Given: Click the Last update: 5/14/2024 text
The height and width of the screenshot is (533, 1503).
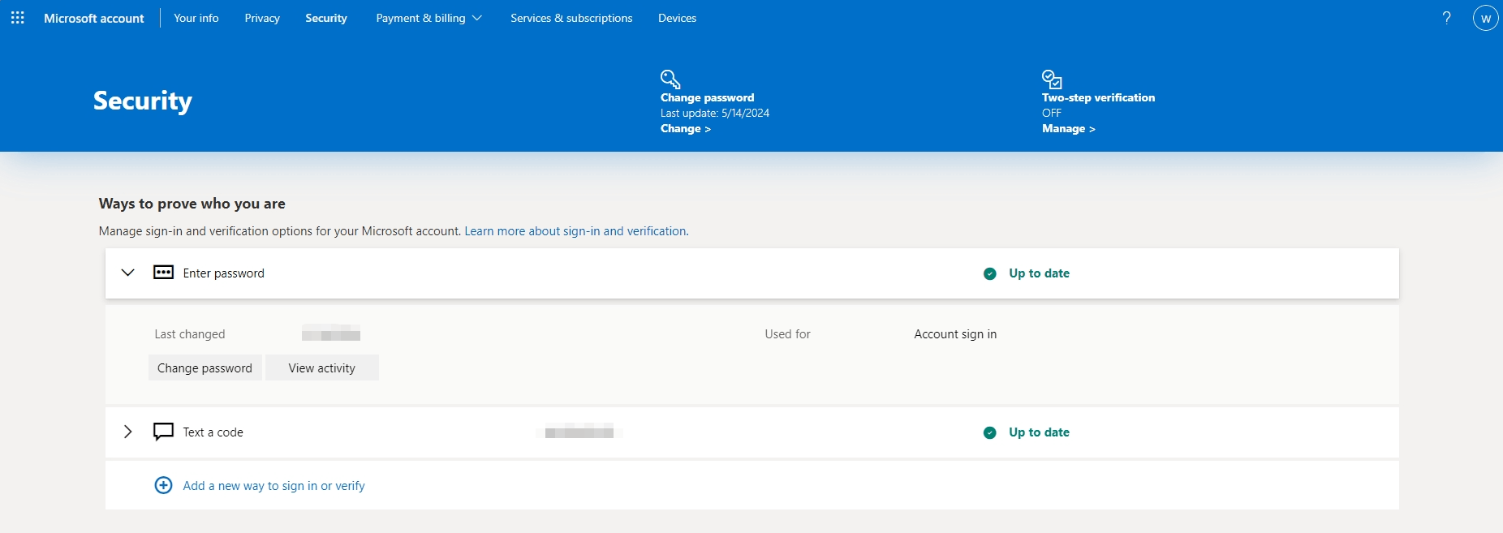Looking at the screenshot, I should (715, 113).
